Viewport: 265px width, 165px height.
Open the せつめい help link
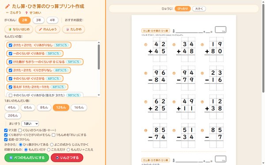pos(33,13)
